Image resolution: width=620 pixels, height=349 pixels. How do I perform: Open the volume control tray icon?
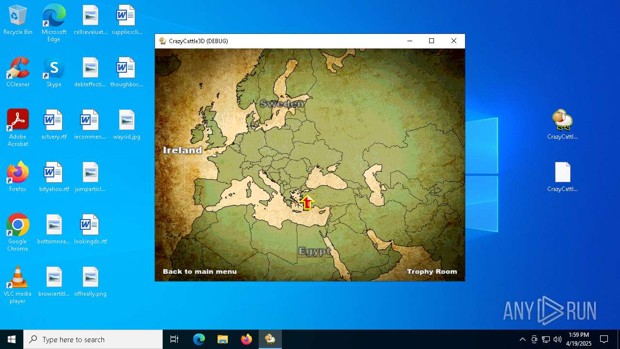point(558,339)
